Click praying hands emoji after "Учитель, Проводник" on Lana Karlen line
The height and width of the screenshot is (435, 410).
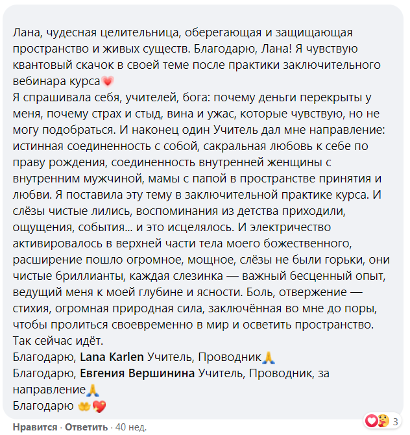270,357
